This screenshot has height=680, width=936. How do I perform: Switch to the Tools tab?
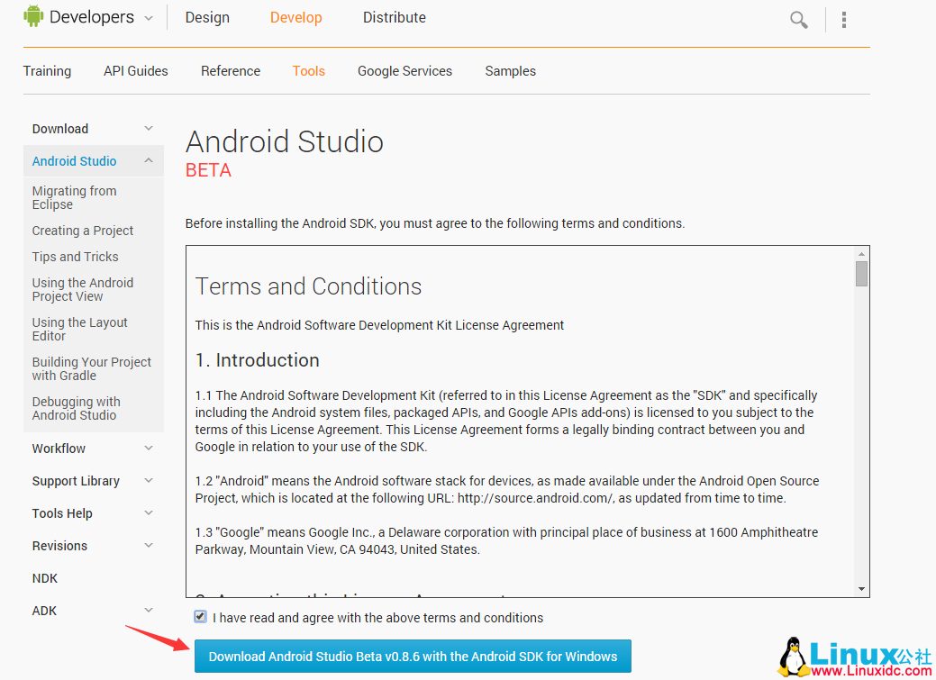(x=309, y=71)
